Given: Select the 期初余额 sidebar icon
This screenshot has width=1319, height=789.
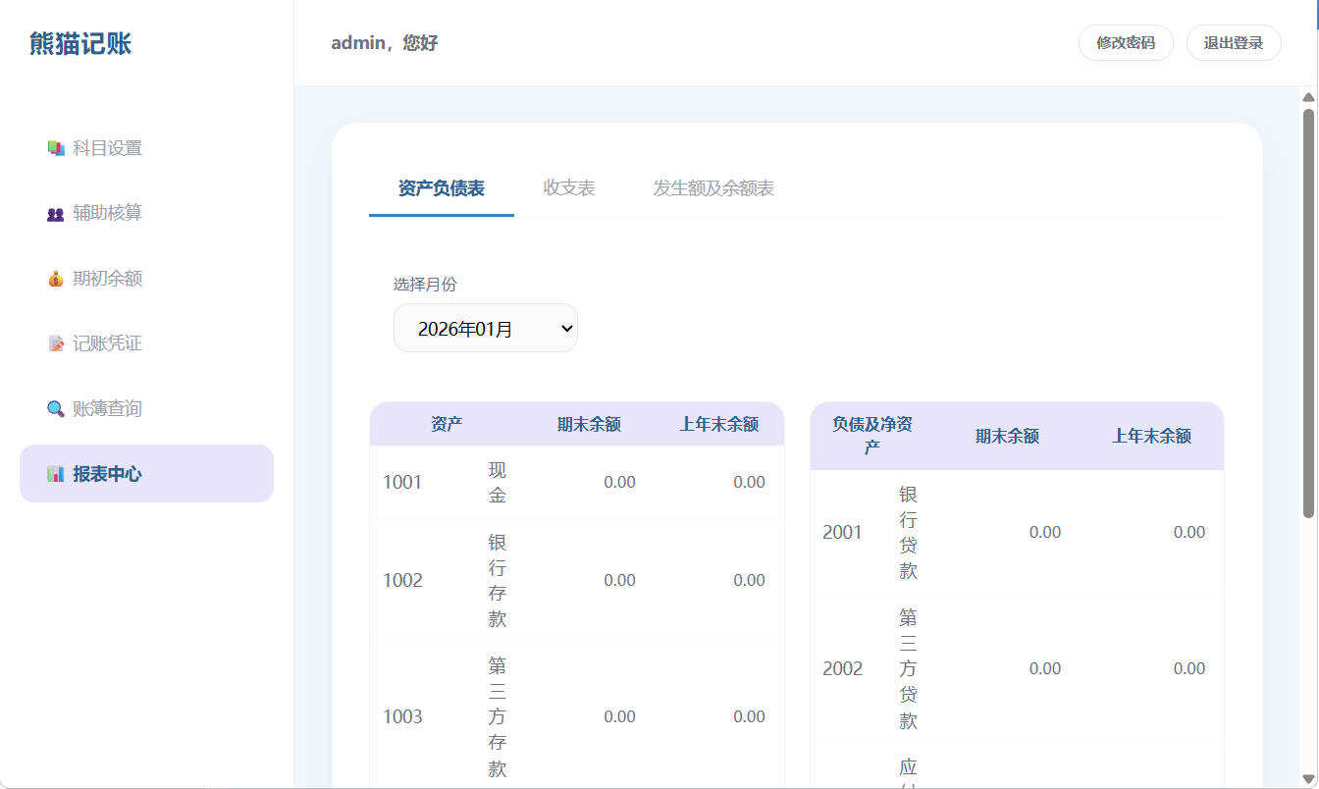Looking at the screenshot, I should coord(56,278).
